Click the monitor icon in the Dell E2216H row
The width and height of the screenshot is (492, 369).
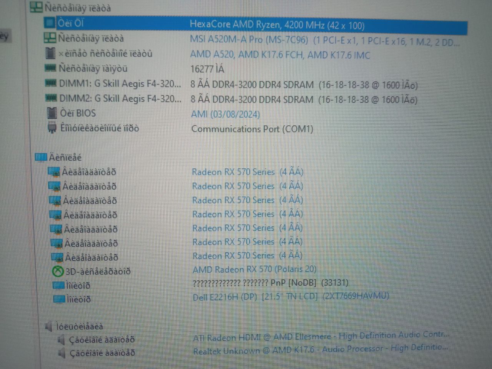point(59,299)
